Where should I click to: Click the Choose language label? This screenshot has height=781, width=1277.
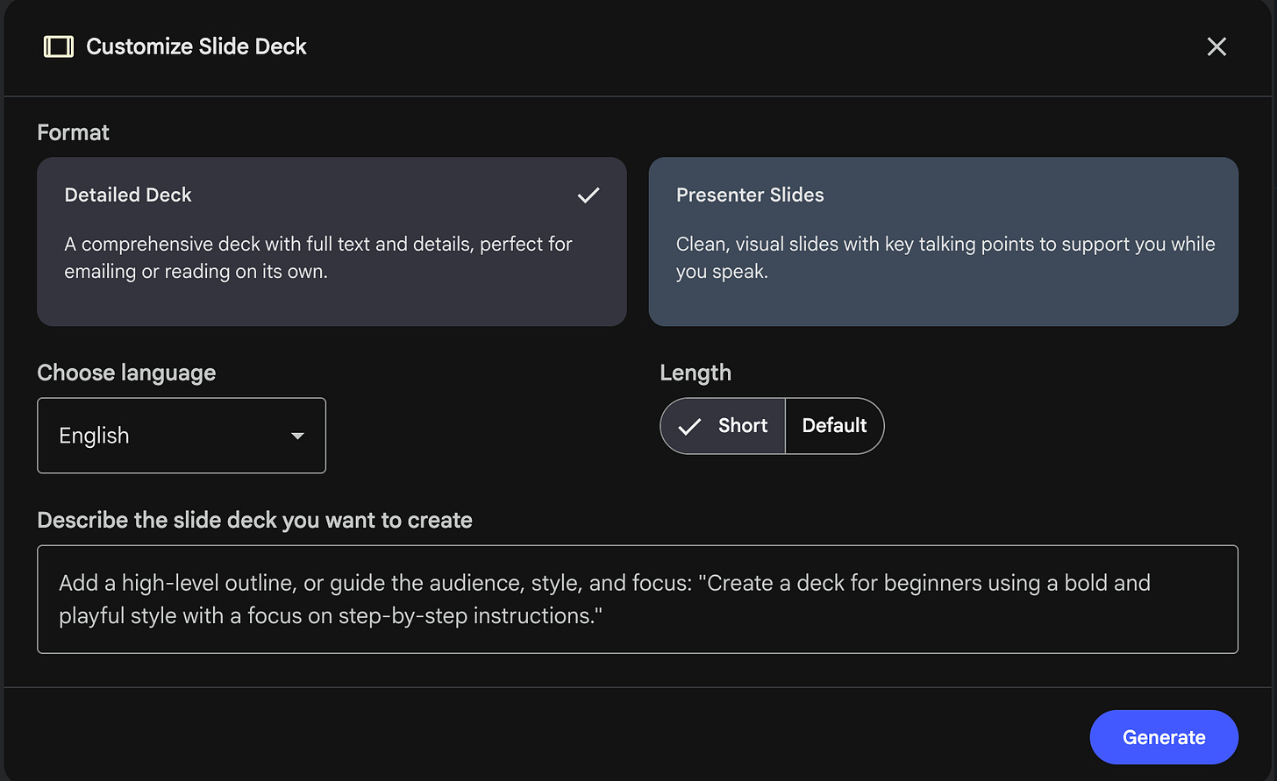click(126, 373)
